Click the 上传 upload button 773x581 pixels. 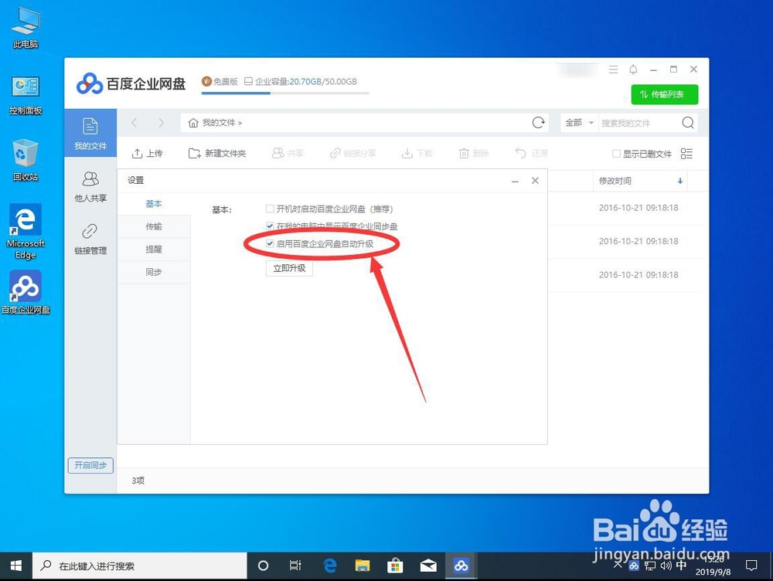click(147, 154)
